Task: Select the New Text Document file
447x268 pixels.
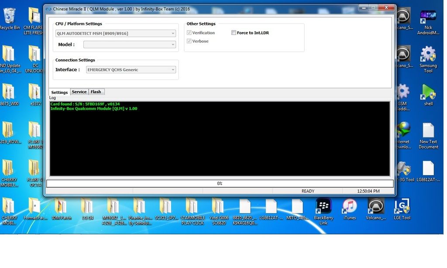Action: 428,135
